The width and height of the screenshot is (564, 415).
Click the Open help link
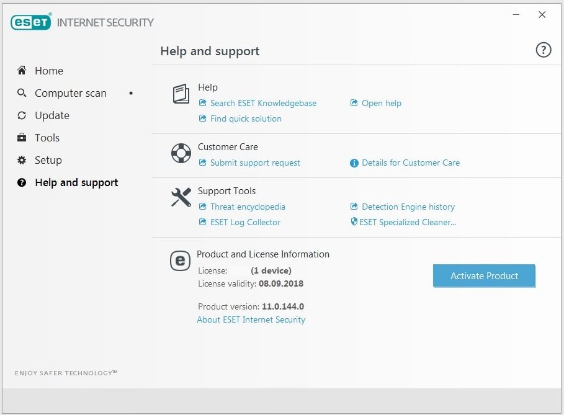tap(381, 103)
